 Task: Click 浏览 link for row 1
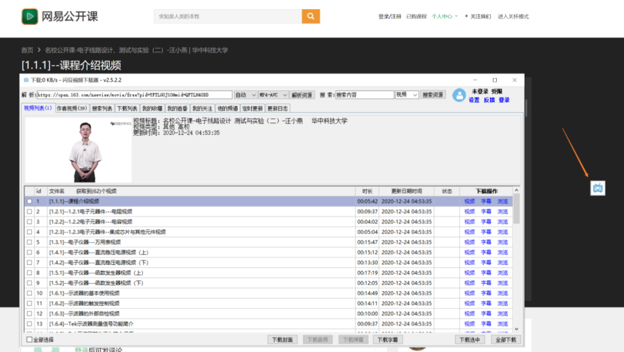(503, 202)
